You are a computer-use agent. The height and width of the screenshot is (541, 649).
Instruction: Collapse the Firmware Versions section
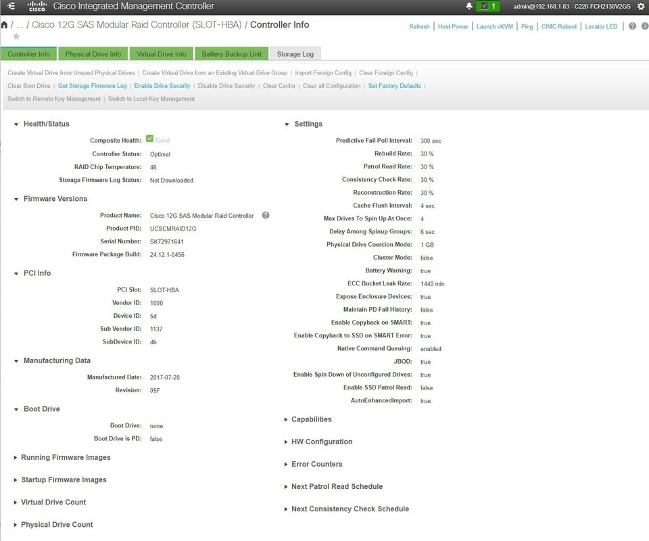[16, 199]
